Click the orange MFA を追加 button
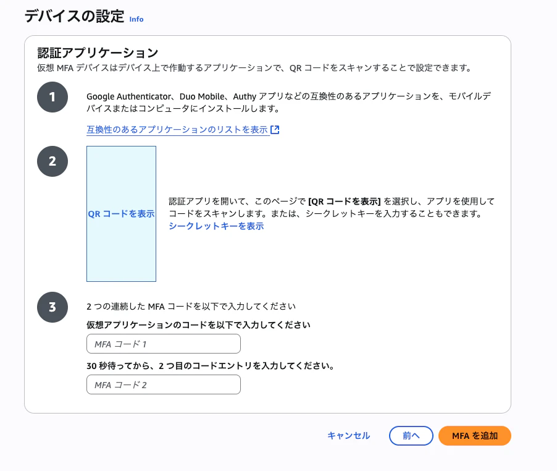Screen dimensions: 557x471 475,435
